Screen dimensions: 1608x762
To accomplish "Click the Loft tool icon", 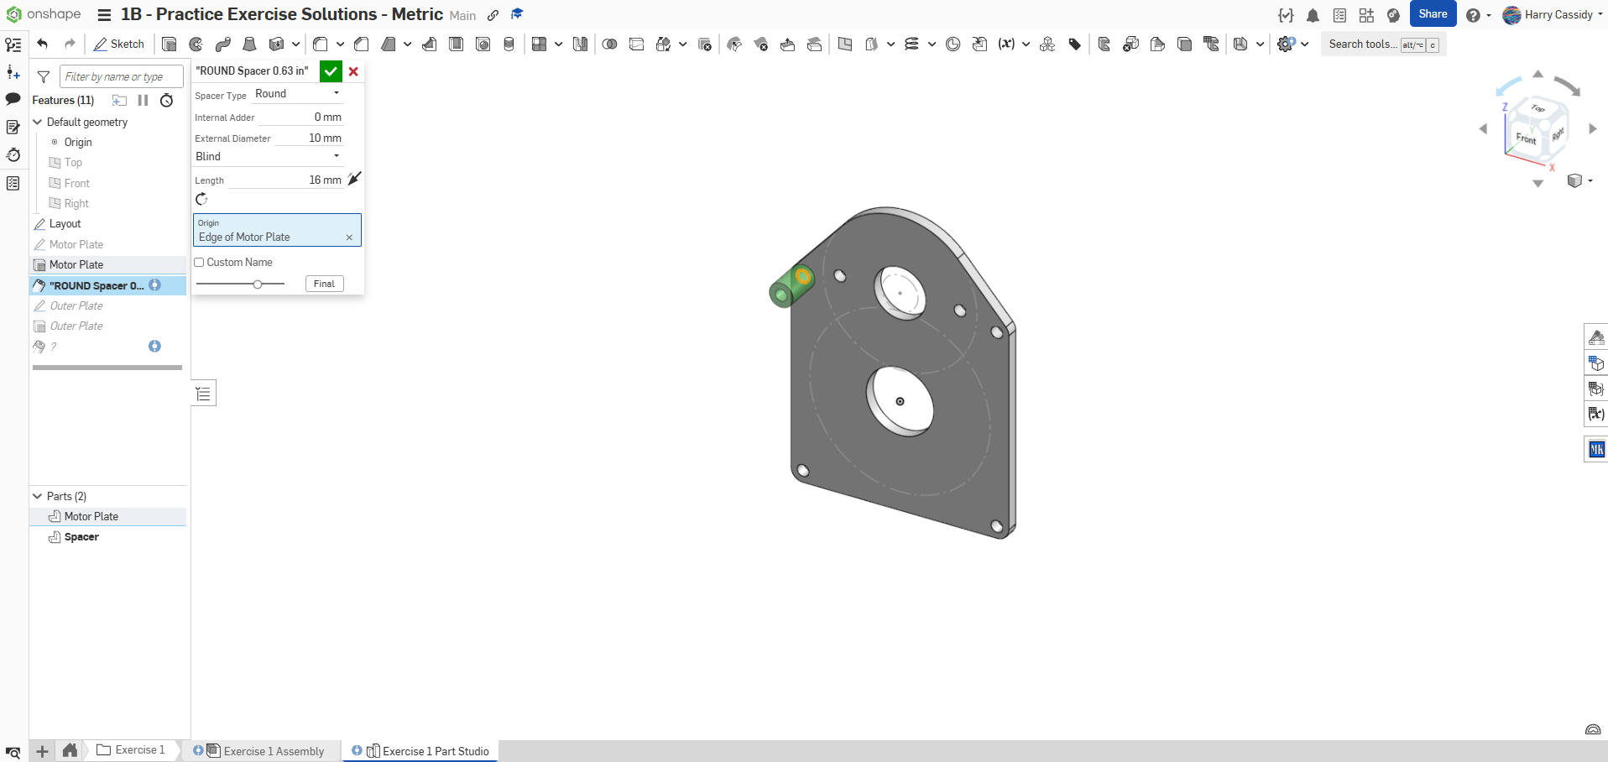I will (249, 44).
